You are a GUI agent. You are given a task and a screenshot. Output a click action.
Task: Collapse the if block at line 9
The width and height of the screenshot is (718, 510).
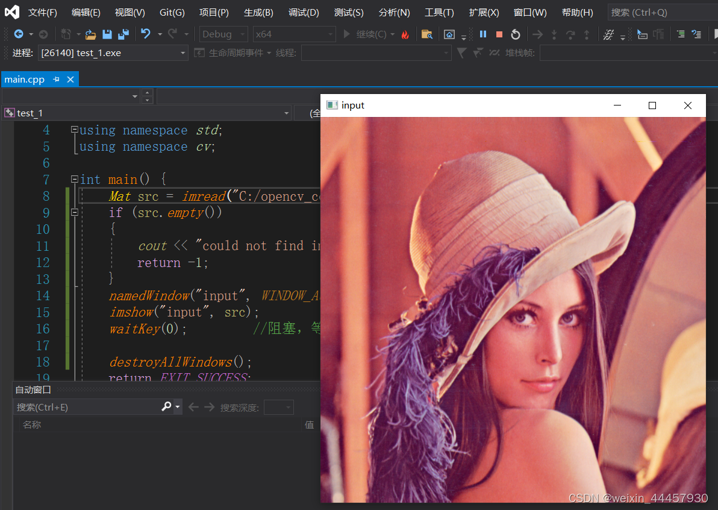74,212
